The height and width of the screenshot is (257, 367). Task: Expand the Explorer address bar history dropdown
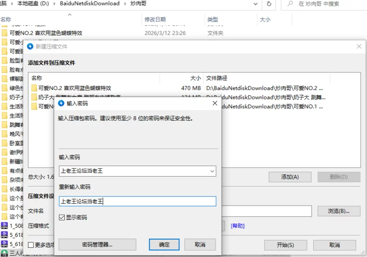[x=256, y=4]
